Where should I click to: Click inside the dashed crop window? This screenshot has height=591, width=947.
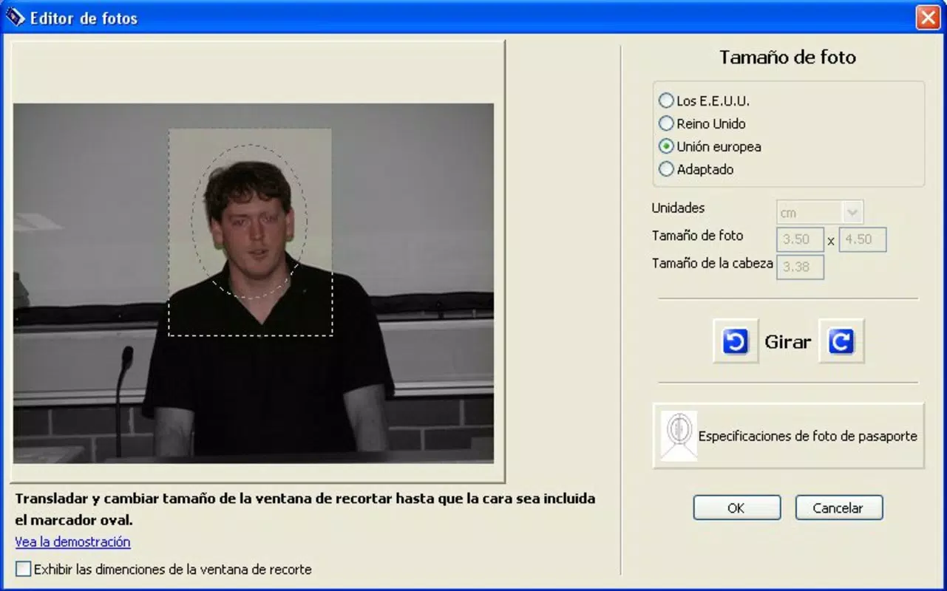pos(251,233)
